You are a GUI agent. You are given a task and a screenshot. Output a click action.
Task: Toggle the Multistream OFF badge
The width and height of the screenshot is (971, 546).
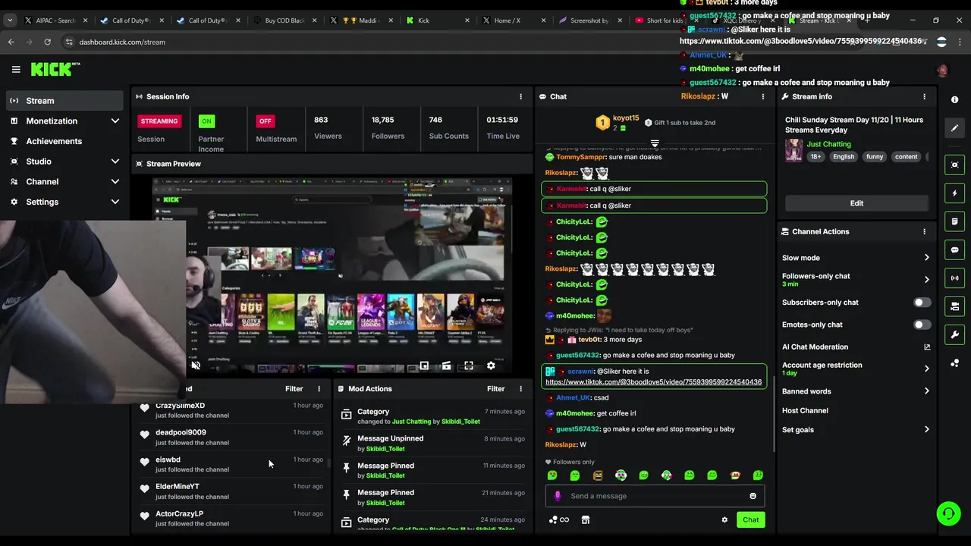tap(265, 121)
